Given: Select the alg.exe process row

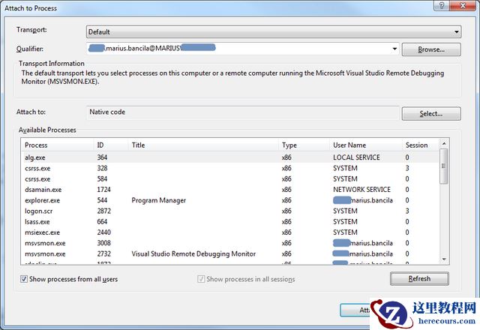Looking at the screenshot, I should [229, 157].
